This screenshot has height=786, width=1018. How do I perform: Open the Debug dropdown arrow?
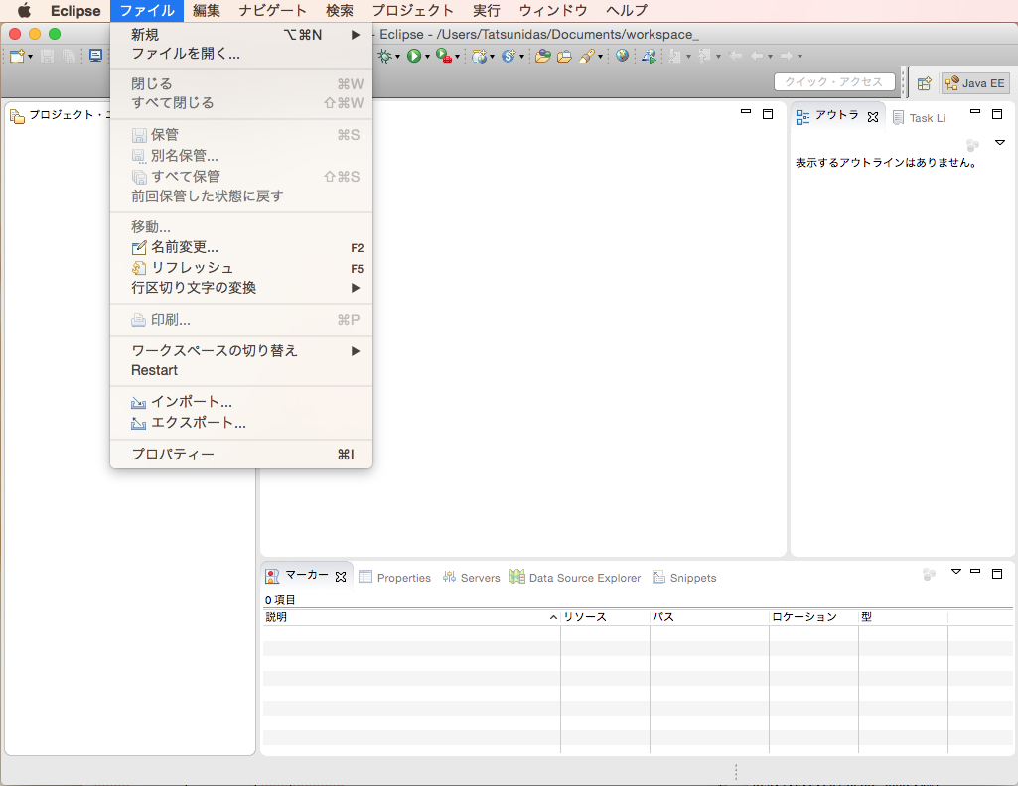click(397, 57)
